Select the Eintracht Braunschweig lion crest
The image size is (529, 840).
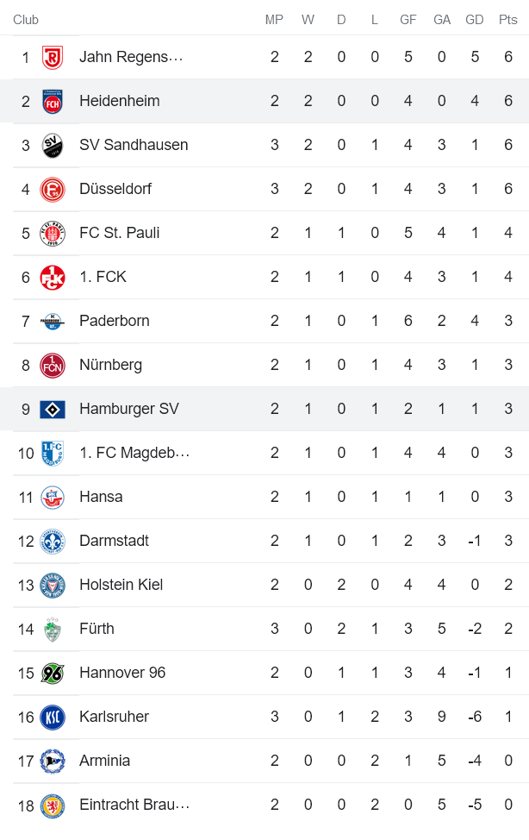coord(53,804)
